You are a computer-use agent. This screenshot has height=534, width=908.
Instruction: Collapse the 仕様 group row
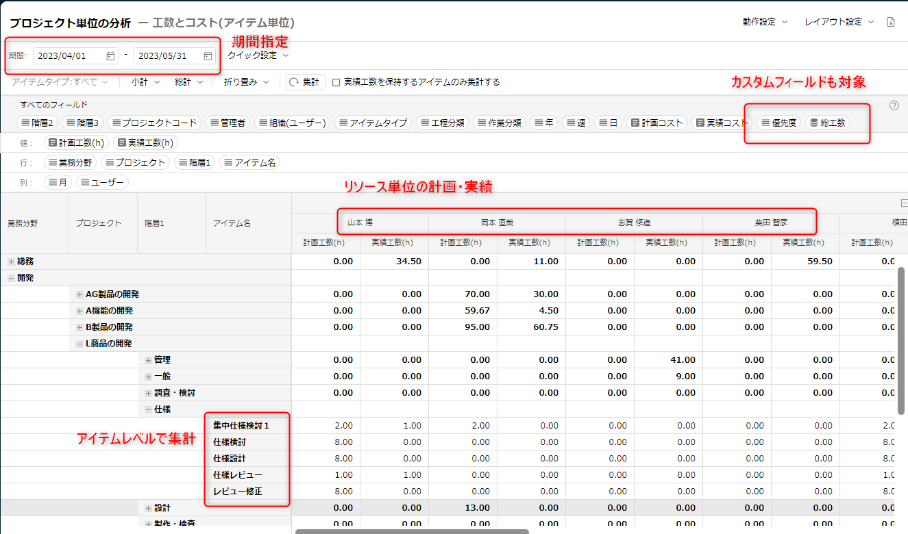(x=148, y=409)
